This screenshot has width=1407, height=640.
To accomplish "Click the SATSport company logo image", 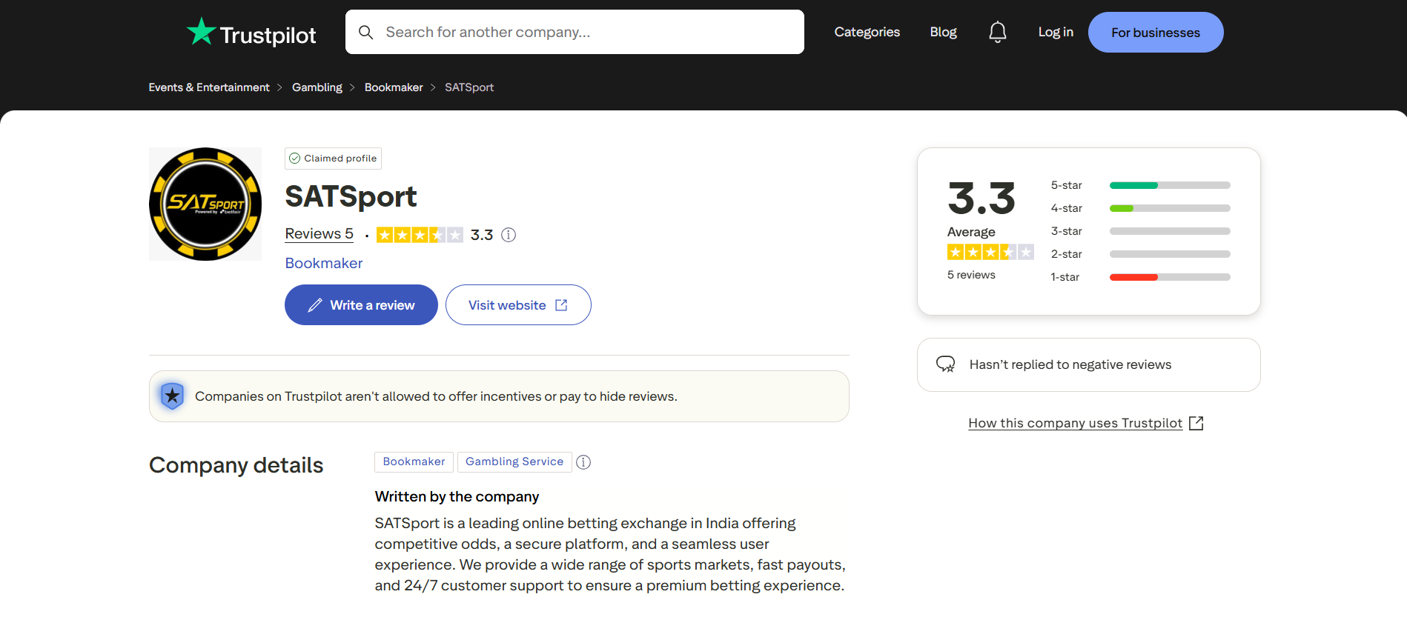I will pos(205,204).
